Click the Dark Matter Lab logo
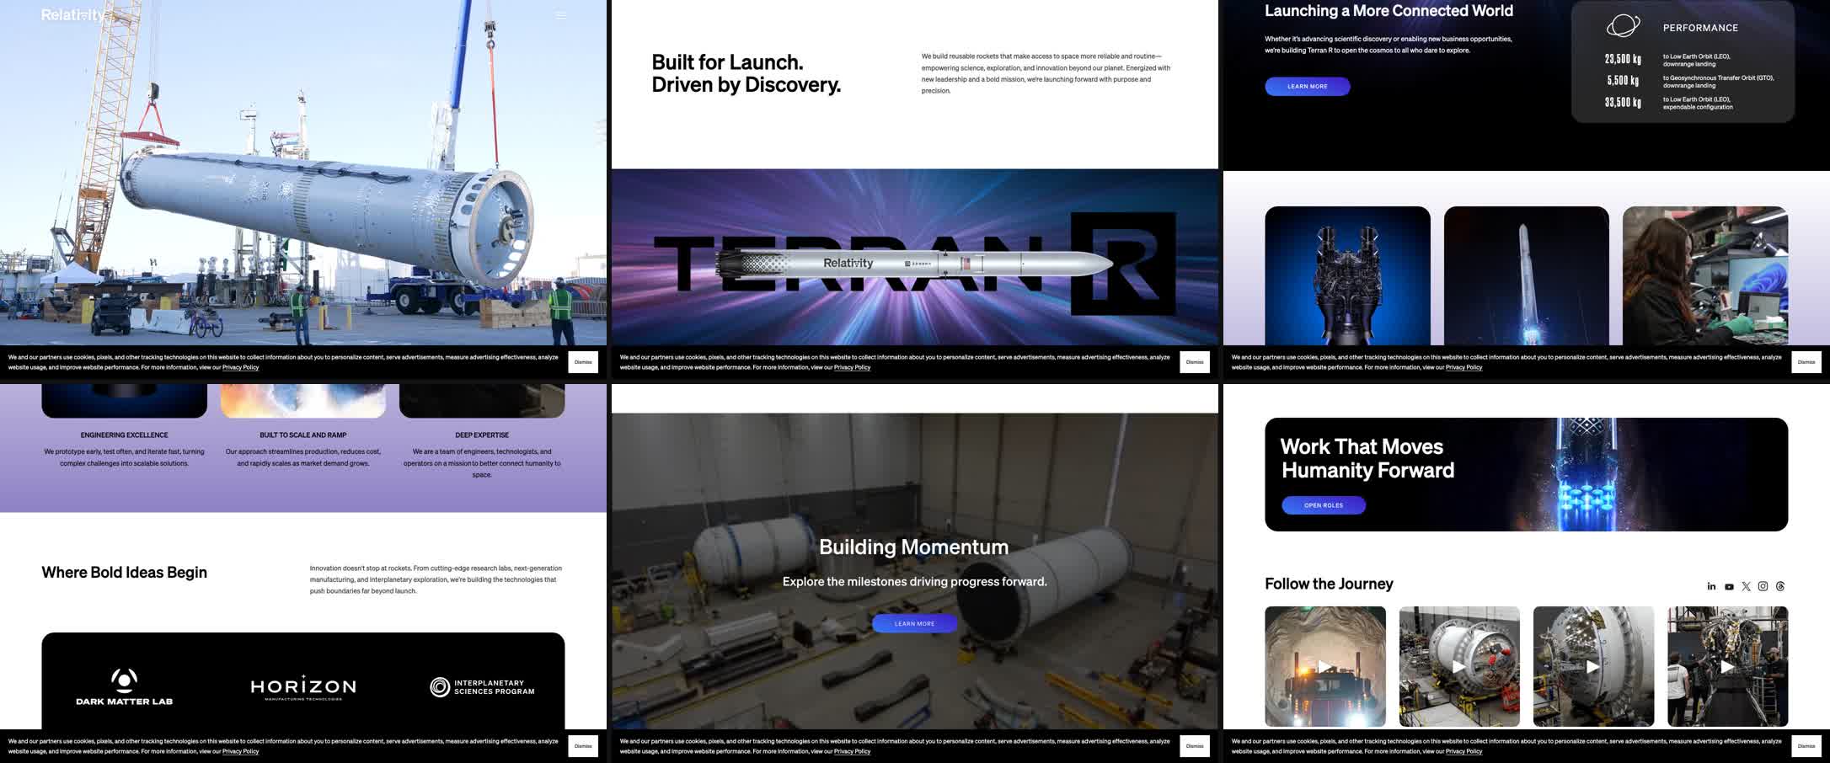Screen dimensions: 1830x763 (124, 686)
